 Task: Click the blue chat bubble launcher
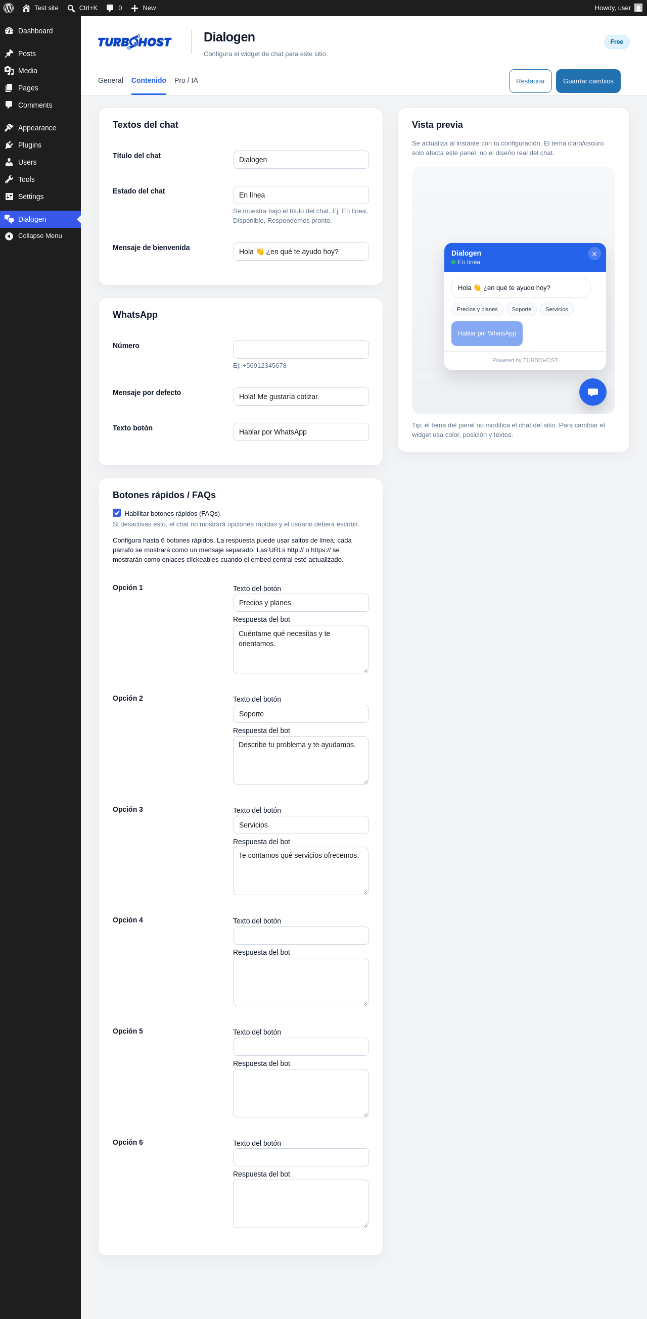(x=593, y=392)
